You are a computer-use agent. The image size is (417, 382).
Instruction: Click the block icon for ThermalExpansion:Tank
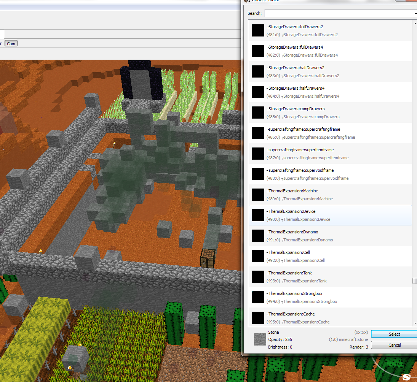tap(258, 277)
